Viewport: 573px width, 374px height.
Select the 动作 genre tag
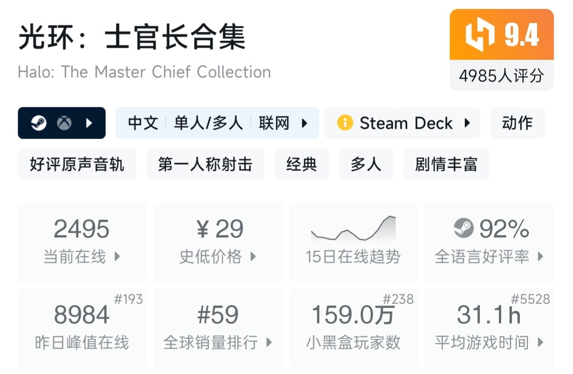point(517,123)
